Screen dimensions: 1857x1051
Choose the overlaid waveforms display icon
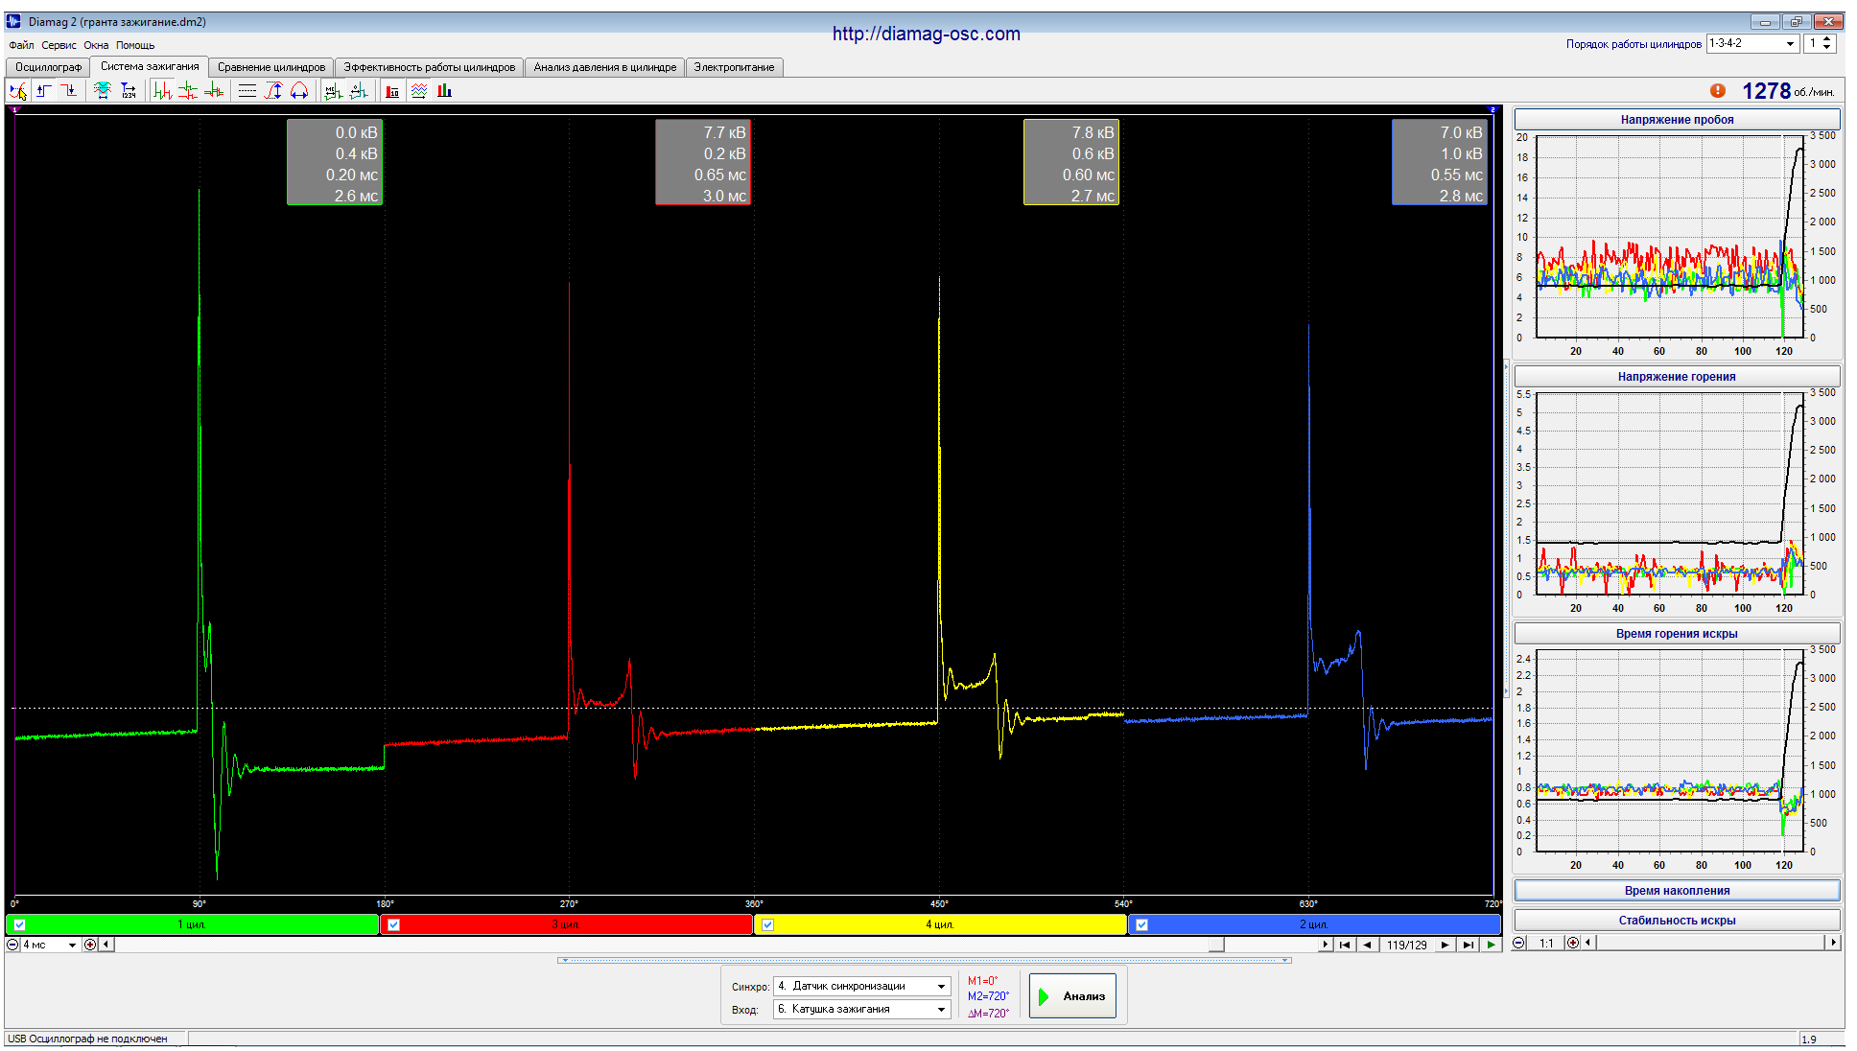point(215,91)
